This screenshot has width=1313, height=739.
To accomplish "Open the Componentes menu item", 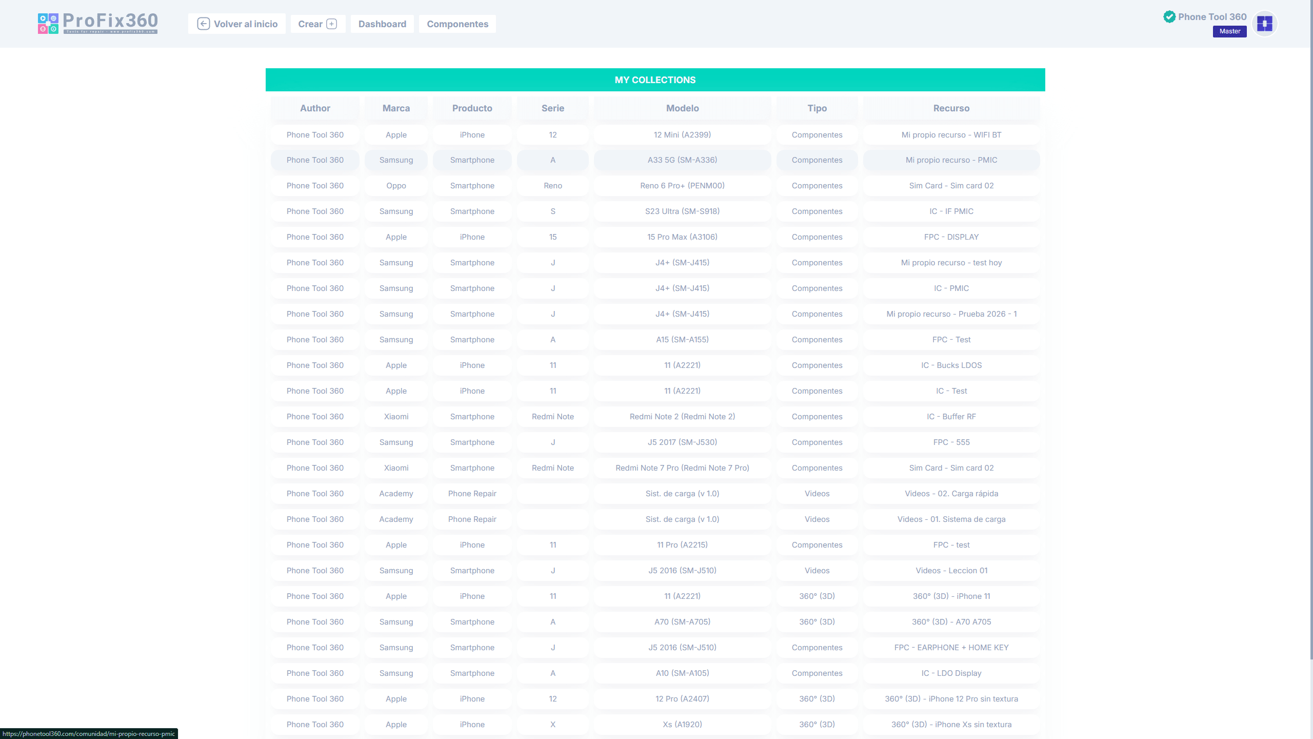I will pyautogui.click(x=457, y=24).
